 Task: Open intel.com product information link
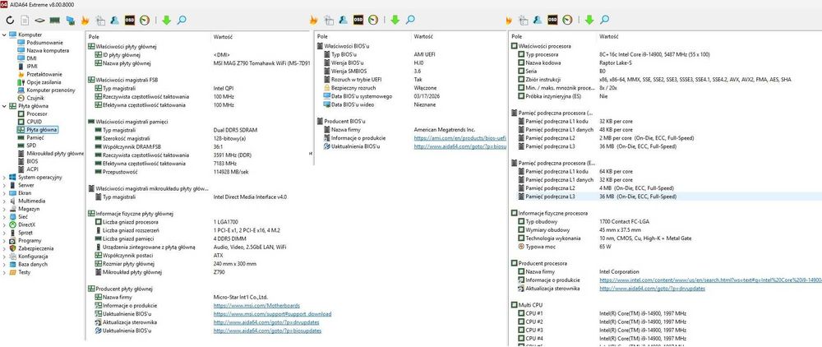710,280
